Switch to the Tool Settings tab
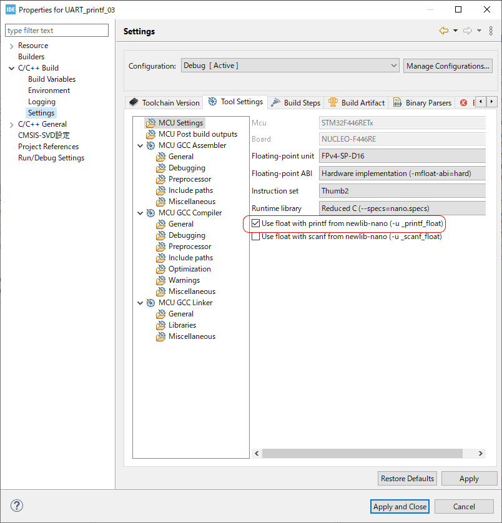 pos(235,102)
